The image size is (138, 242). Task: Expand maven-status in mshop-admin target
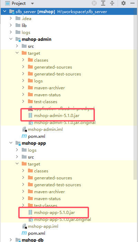(23, 94)
